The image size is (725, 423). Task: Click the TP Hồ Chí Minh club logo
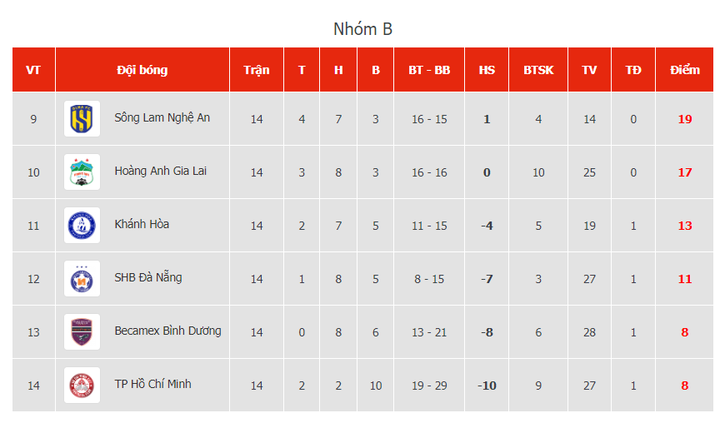pos(82,385)
